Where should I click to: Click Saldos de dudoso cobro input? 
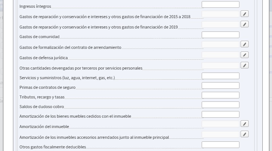[221, 105]
